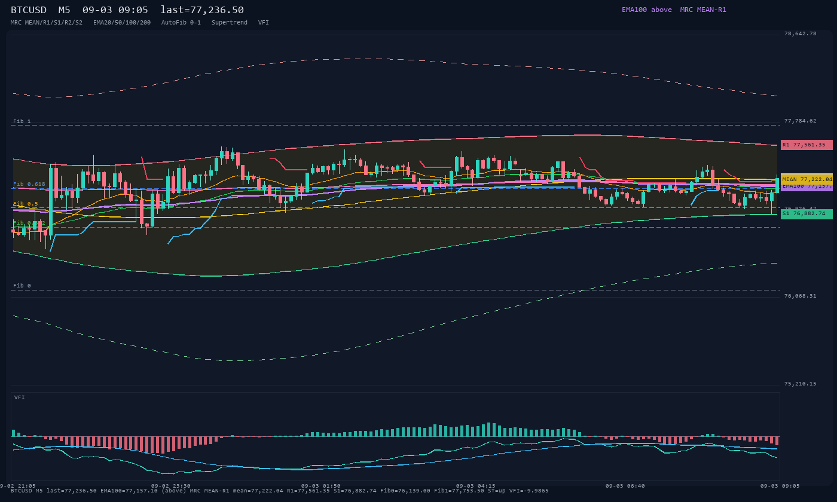This screenshot has width=837, height=502.
Task: Click the '09-03 04:15' time axis label
Action: pyautogui.click(x=476, y=486)
